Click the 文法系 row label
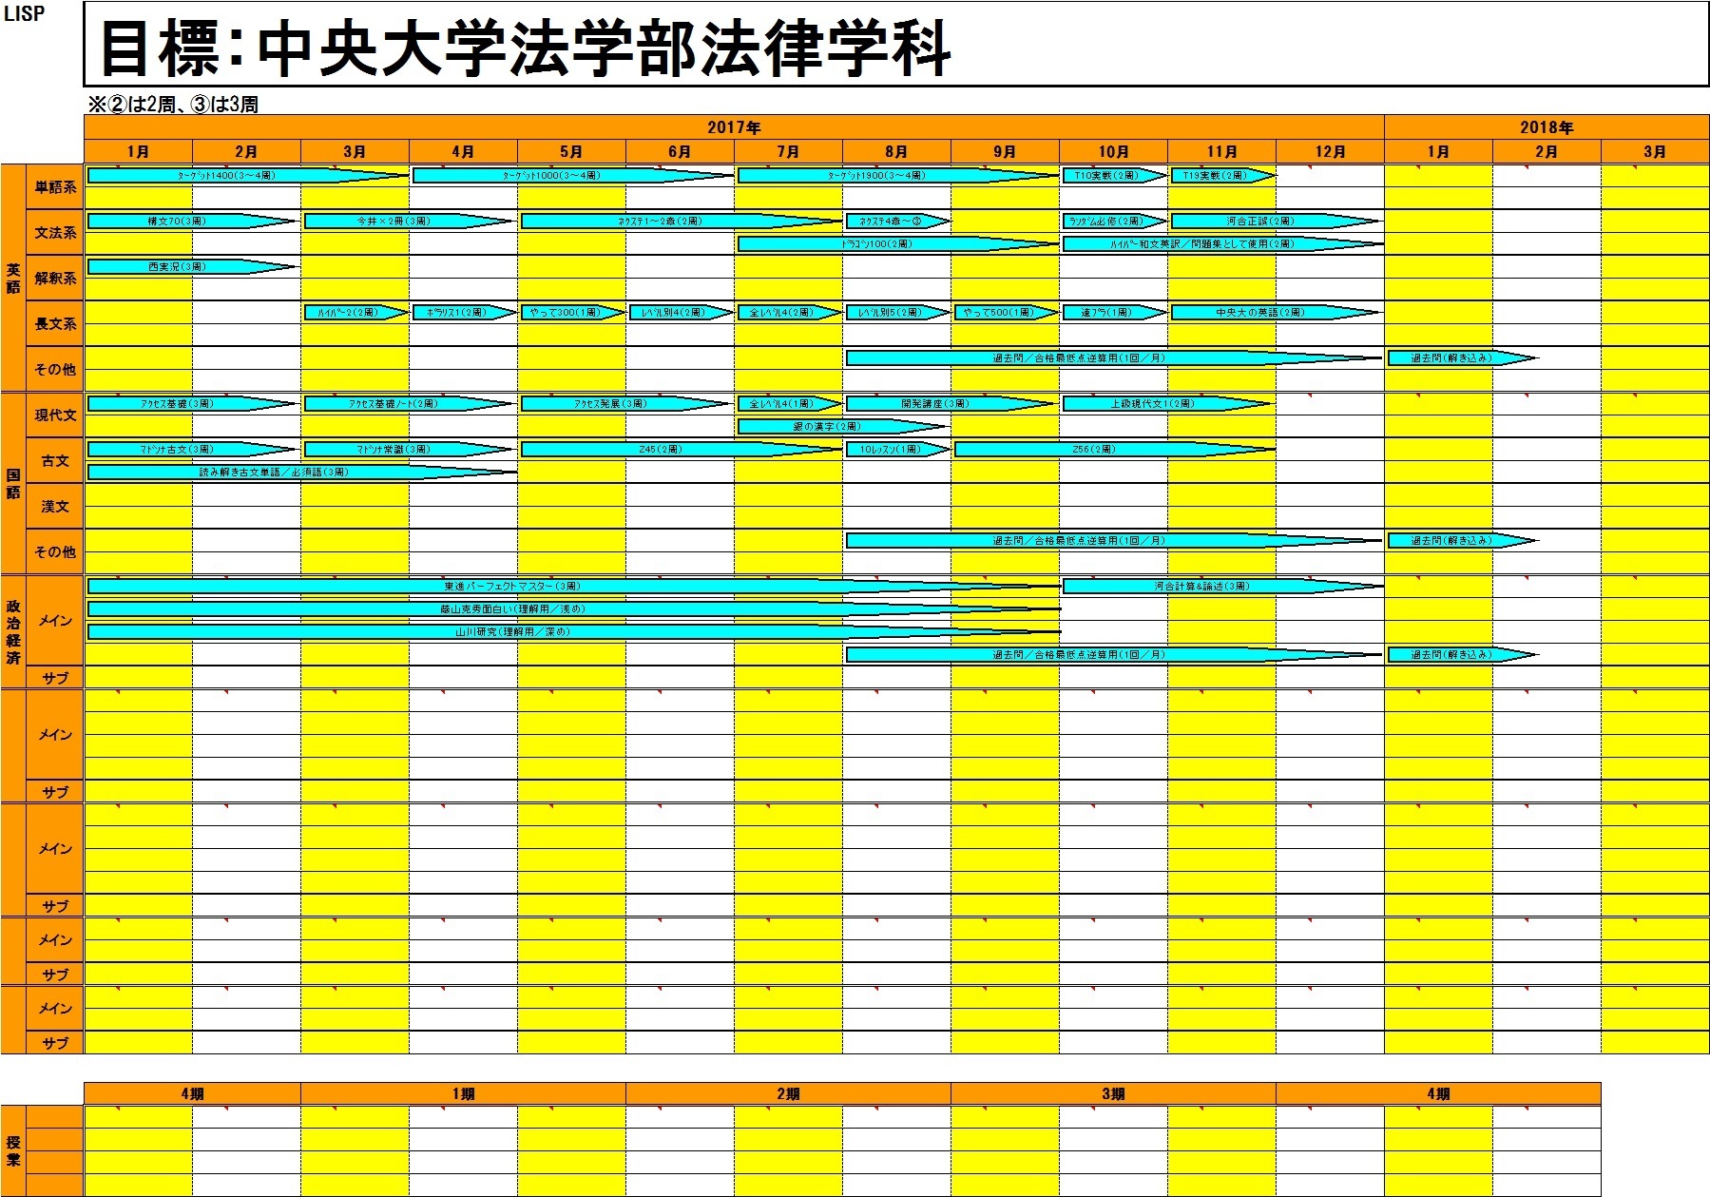Screen dimensions: 1710x1197 tap(55, 233)
